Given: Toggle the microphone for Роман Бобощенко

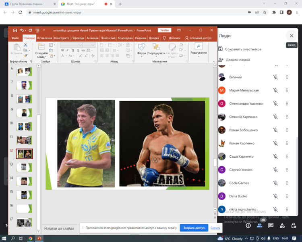Looking at the screenshot, I should click(275, 130).
